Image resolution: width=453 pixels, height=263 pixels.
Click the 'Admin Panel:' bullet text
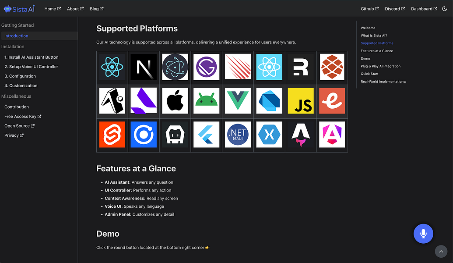point(118,214)
